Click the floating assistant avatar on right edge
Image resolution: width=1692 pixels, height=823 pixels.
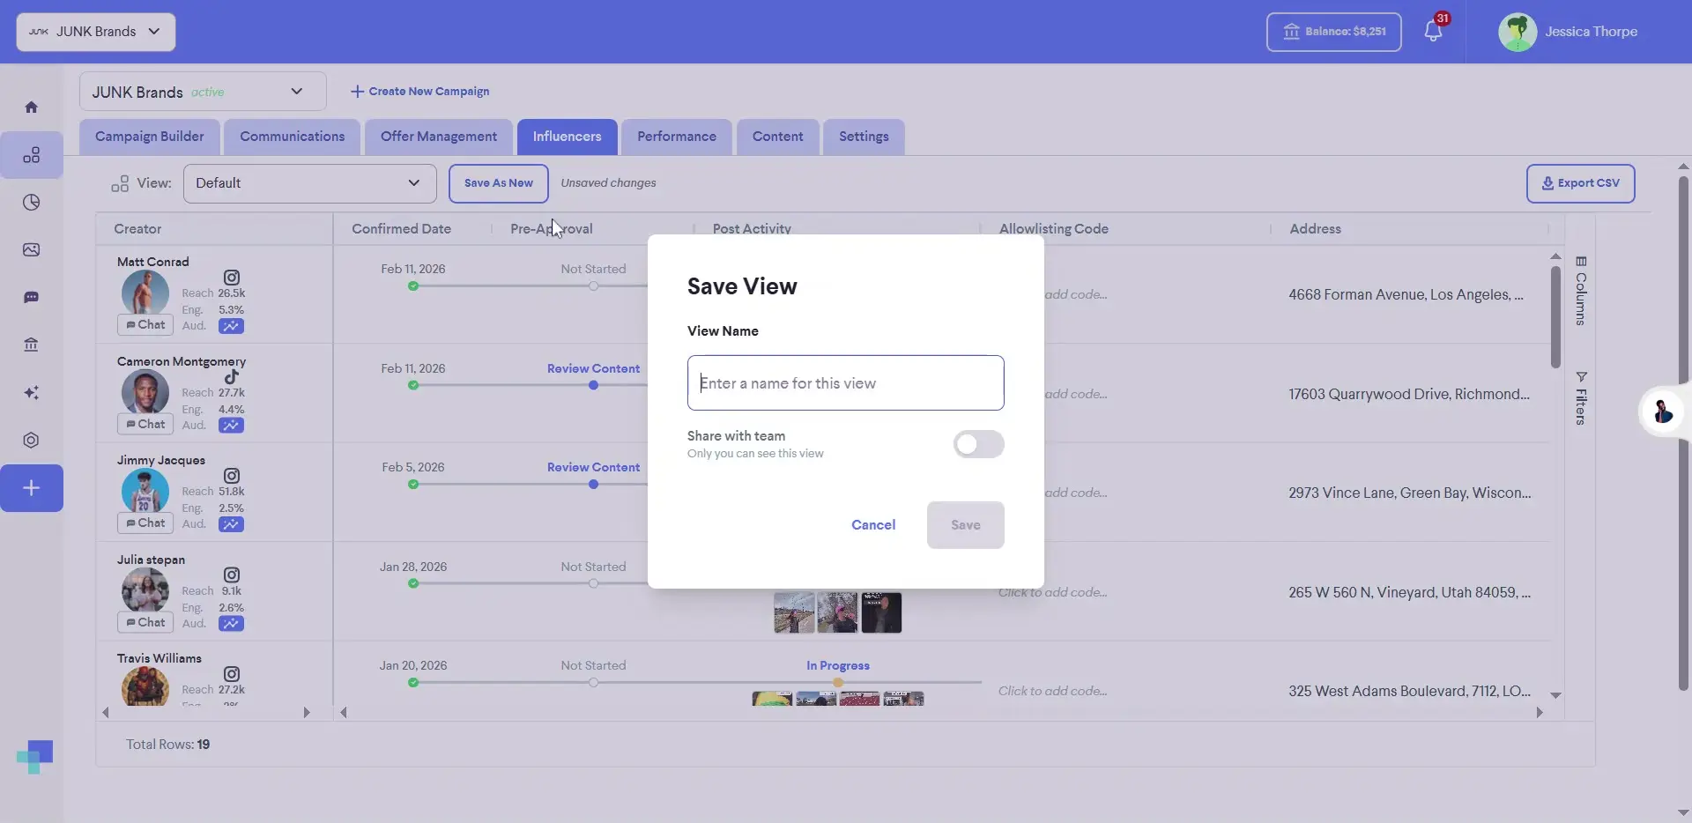tap(1663, 411)
